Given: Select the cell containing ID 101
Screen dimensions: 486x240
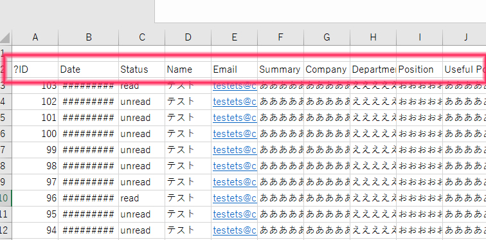Looking at the screenshot, I should pos(35,118).
